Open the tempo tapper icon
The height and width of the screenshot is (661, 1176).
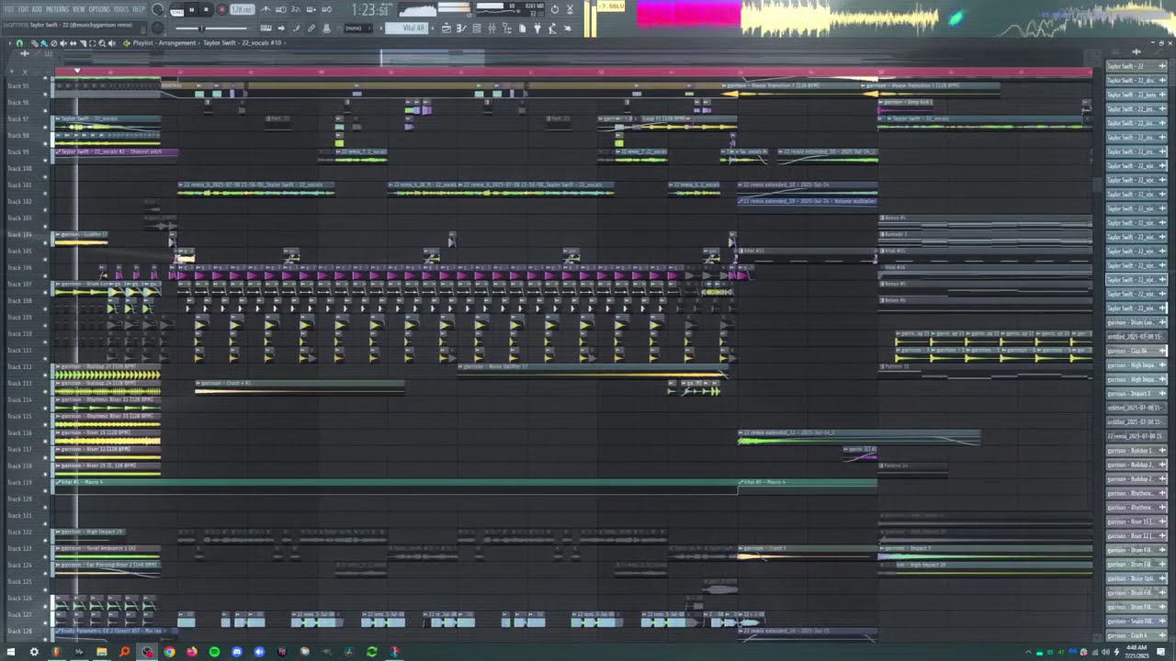point(552,28)
